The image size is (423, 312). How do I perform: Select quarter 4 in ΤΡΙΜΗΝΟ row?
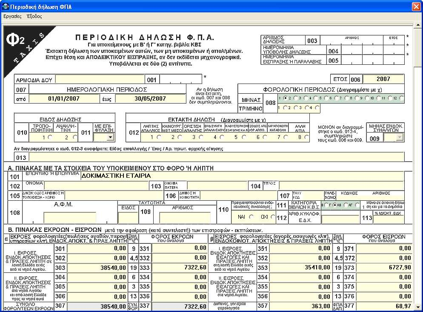[317, 108]
